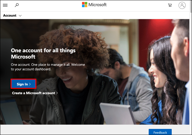192x135 pixels.
Task: Open the shopping cart
Action: coord(170,5)
